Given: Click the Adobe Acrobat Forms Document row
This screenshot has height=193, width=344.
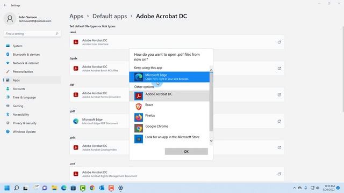Looking at the screenshot, I should point(177,95).
